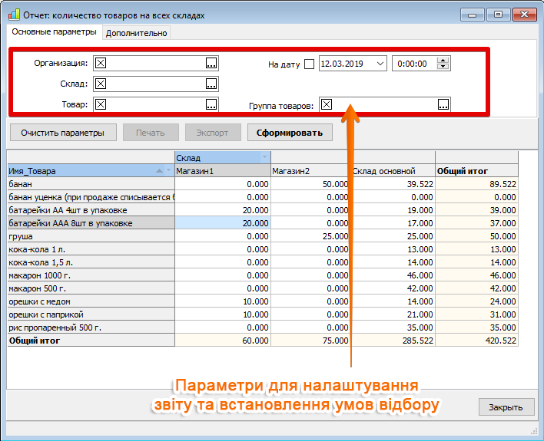544x441 pixels.
Task: Click the Товар input field
Action: click(x=156, y=104)
